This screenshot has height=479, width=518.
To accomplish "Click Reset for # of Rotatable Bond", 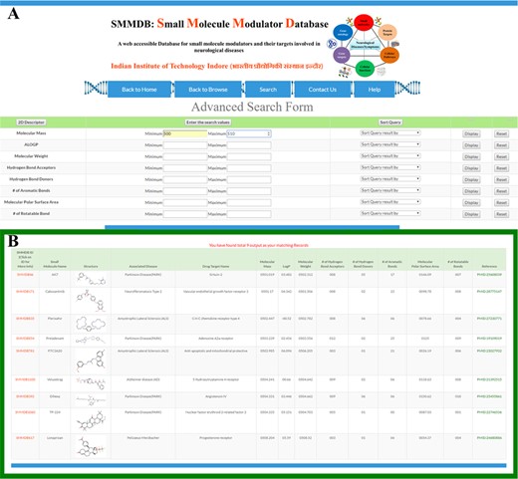I will [x=501, y=214].
